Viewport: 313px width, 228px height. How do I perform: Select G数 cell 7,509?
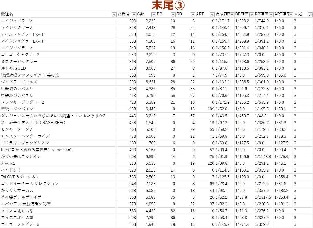click(x=146, y=62)
